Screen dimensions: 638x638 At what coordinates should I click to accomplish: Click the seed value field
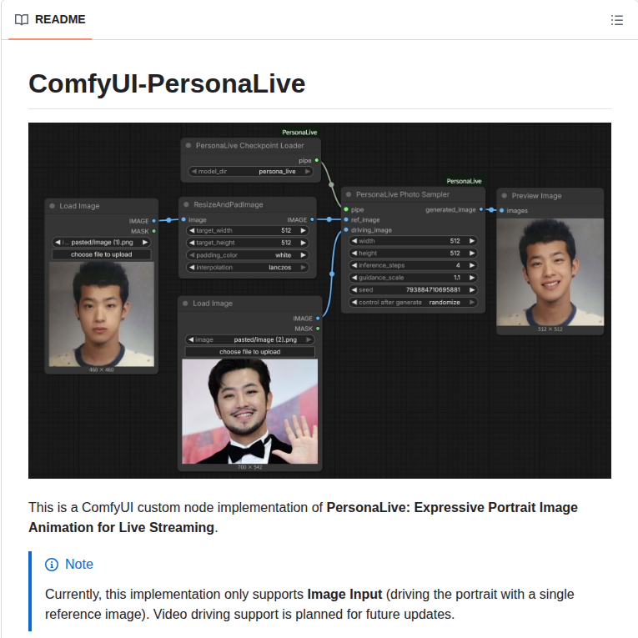(413, 289)
